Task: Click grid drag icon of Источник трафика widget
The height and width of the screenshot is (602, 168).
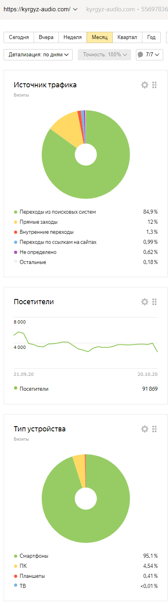Action: tap(154, 85)
